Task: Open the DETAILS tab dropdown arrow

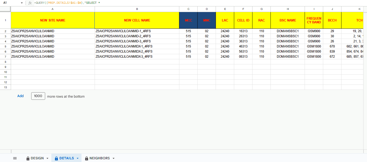Action: tap(78, 159)
